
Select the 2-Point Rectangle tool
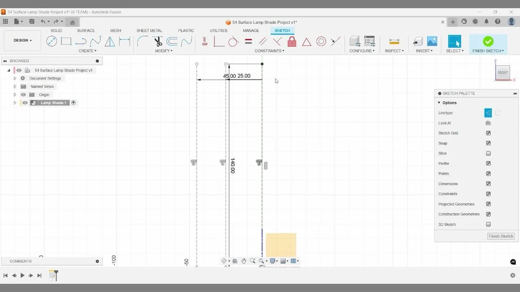point(66,41)
